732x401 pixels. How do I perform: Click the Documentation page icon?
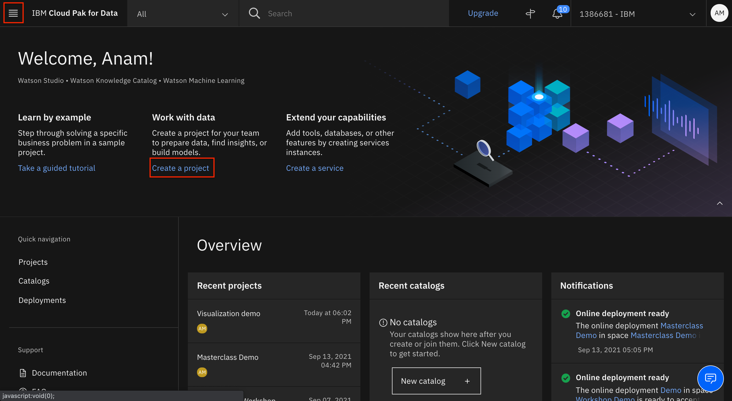tap(23, 373)
